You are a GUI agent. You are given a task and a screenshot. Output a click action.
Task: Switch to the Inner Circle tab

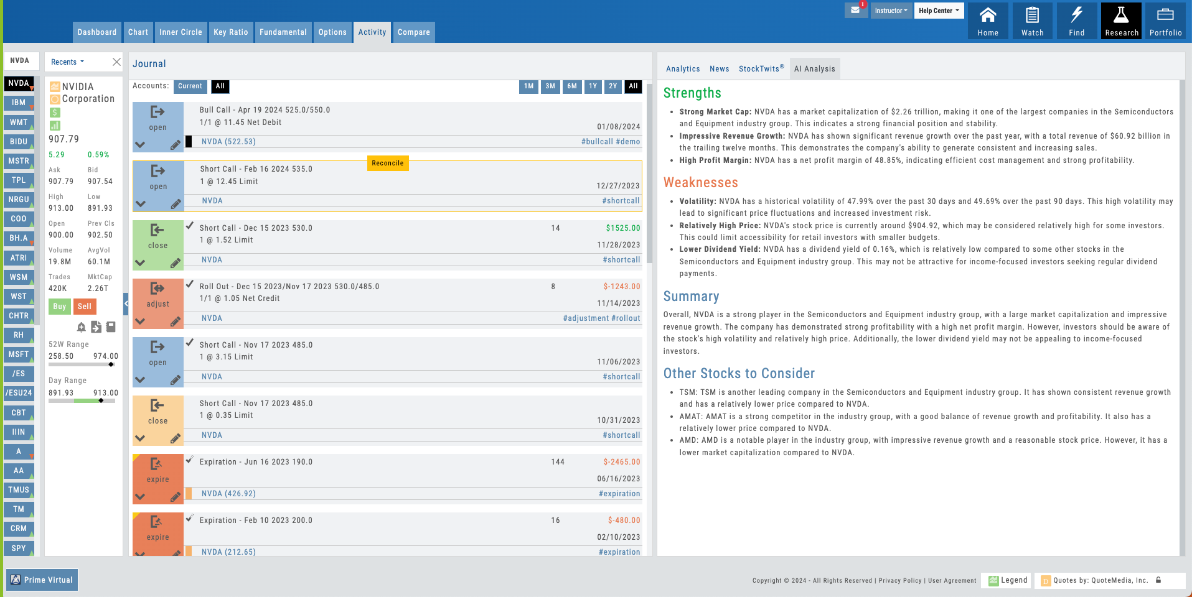[181, 32]
